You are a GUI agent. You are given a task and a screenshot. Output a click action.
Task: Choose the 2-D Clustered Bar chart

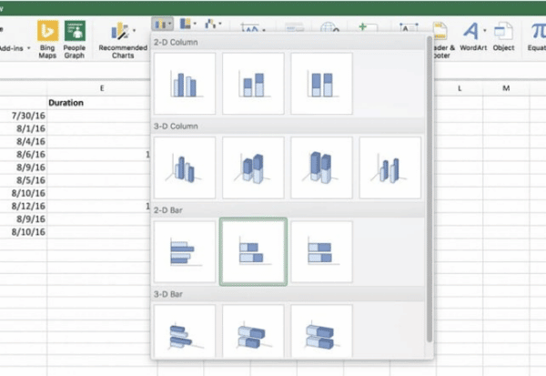(x=185, y=251)
